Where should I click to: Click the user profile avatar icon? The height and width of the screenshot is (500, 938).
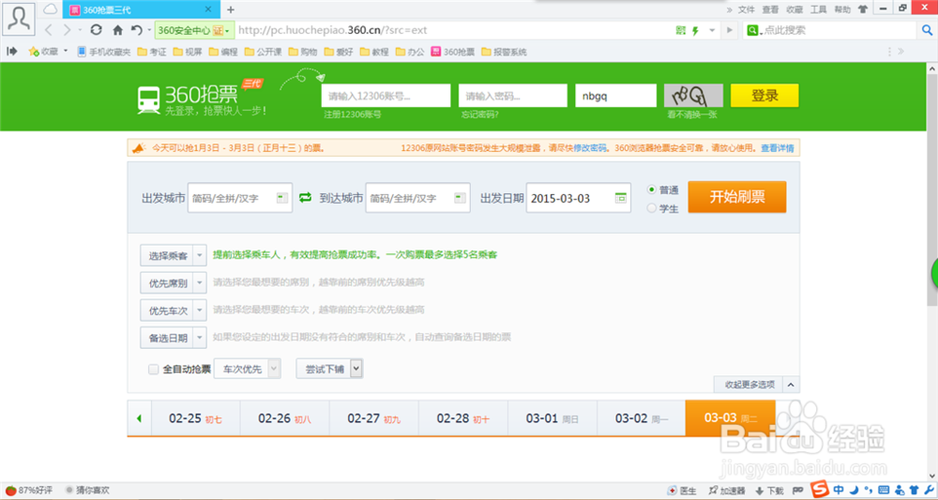pos(19,19)
